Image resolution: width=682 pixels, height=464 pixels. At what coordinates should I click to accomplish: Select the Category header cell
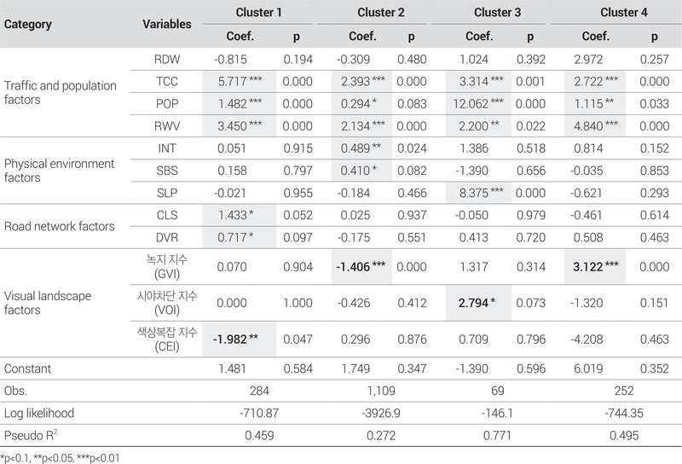(x=28, y=25)
